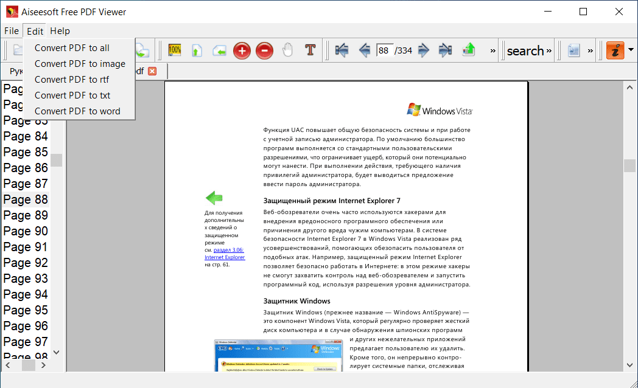The image size is (638, 388).
Task: Click the fit page width icon
Action: [x=219, y=50]
